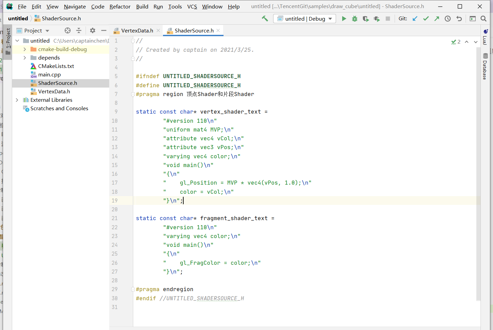This screenshot has width=493, height=330.
Task: Click the editor vertical scrollbar
Action: (x=478, y=173)
